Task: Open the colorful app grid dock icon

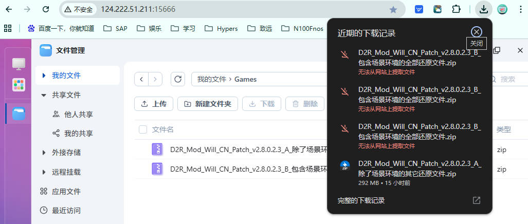Action: pos(19,85)
